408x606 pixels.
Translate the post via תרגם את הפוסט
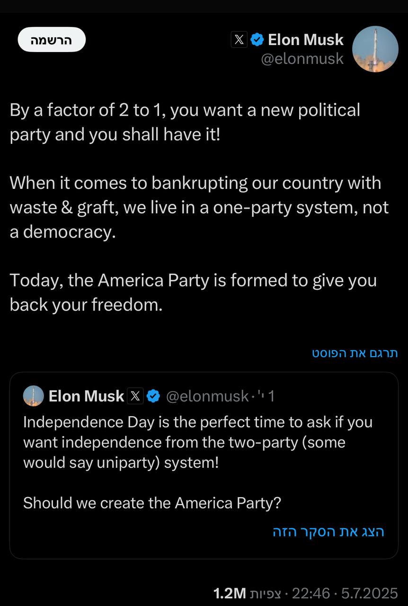355,353
